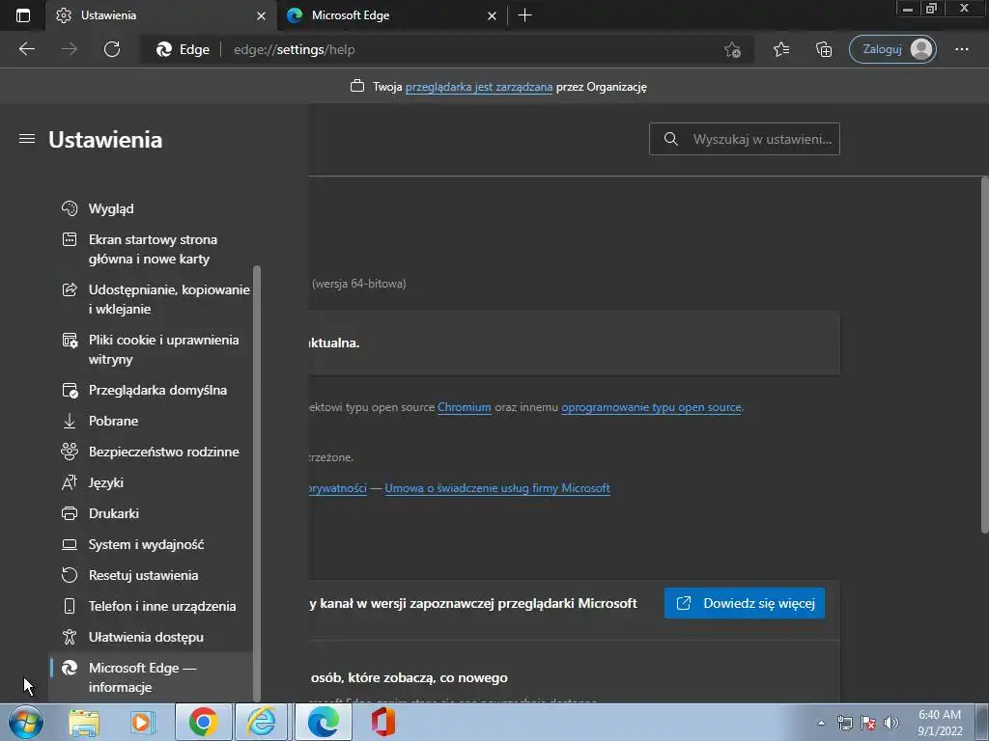The image size is (989, 741).
Task: Click the Ekran startowy sidebar icon
Action: pyautogui.click(x=70, y=239)
